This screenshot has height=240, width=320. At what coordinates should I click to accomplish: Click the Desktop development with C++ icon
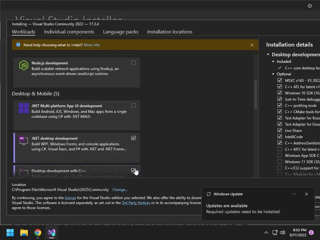pyautogui.click(x=23, y=172)
